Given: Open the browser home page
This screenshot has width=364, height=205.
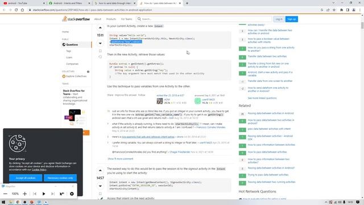Looking at the screenshot, I should click(22, 10).
